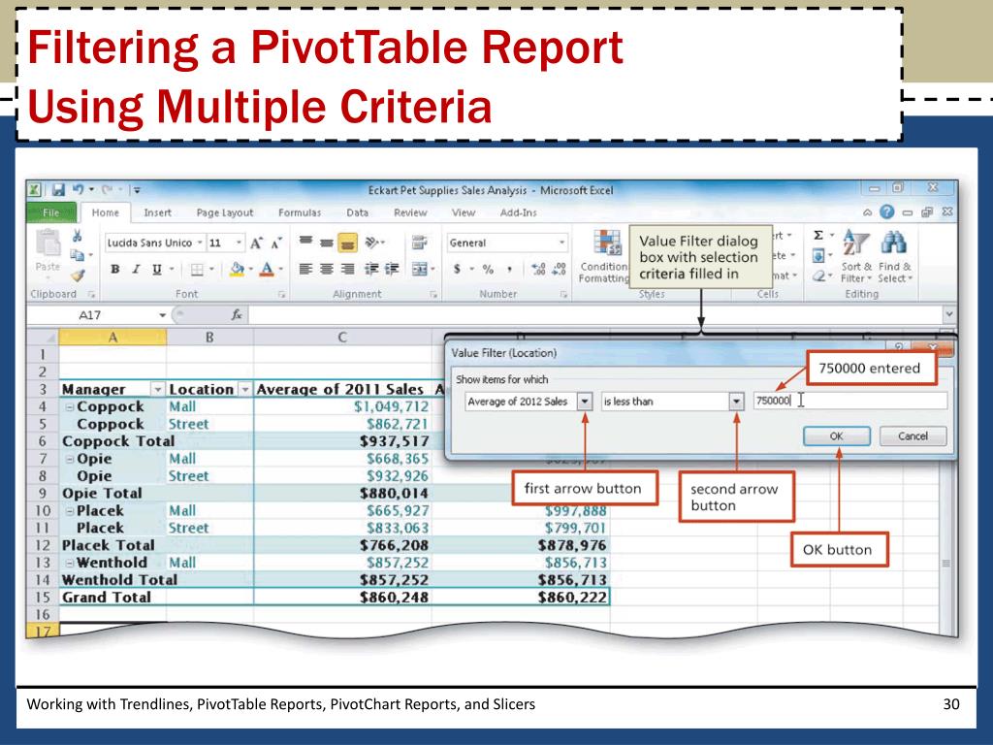Viewport: 993px width, 745px height.
Task: Open Conditional Formatting
Action: click(x=604, y=256)
